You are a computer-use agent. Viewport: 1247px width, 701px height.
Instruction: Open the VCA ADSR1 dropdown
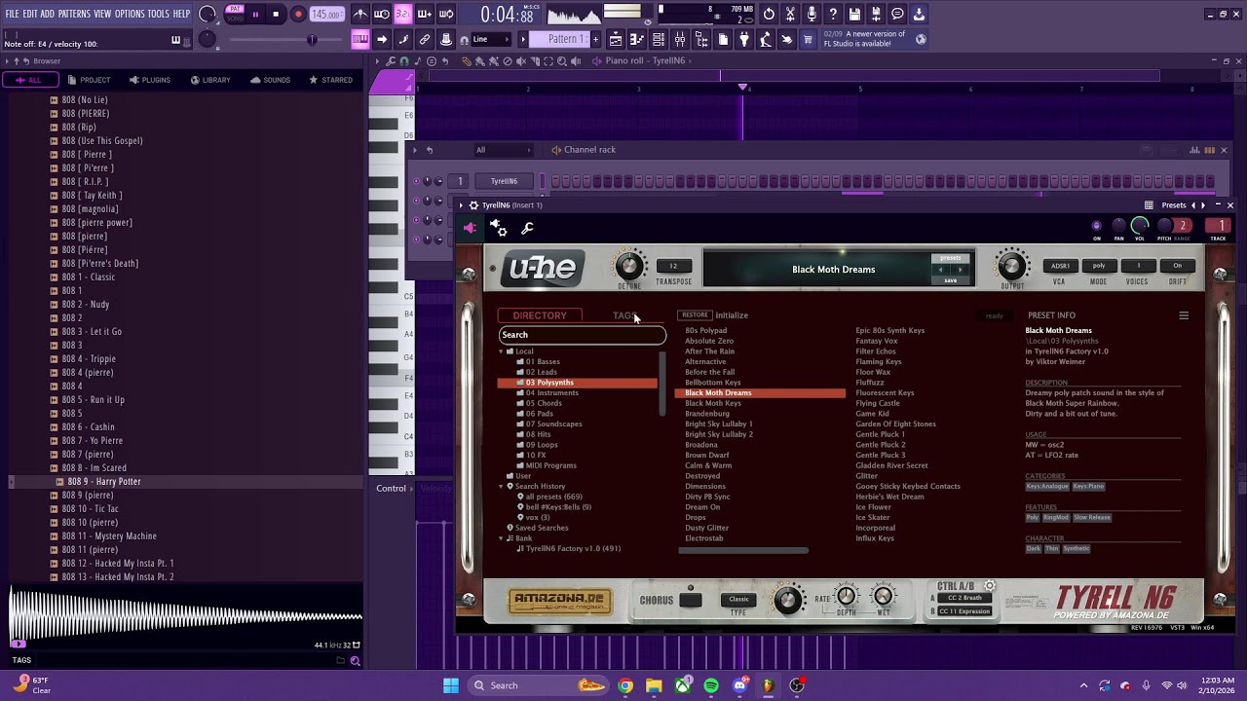pos(1060,266)
